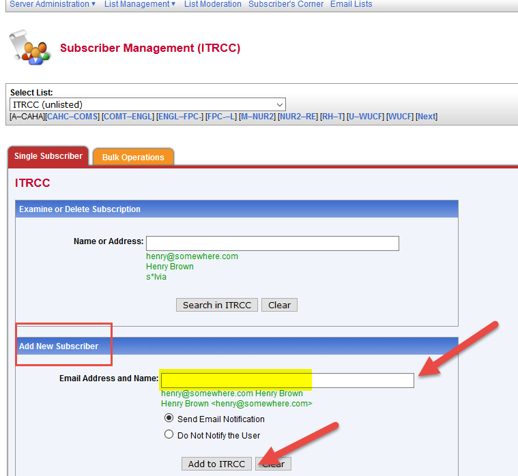Click the Next list range link
This screenshot has height=476, width=518.
pos(427,117)
